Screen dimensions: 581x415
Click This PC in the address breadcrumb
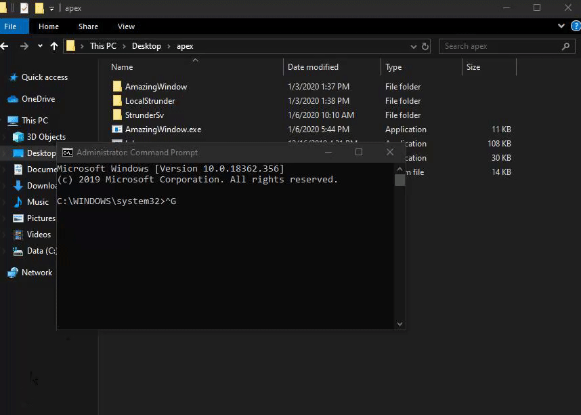click(x=103, y=46)
